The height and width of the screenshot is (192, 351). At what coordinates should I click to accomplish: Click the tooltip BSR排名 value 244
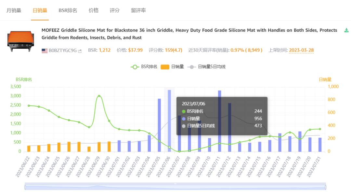(258, 111)
